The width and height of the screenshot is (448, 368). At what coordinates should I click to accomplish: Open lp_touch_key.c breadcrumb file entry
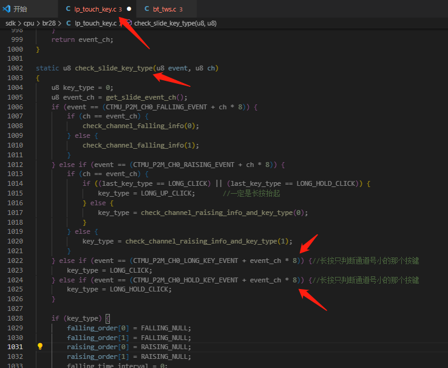pos(96,23)
